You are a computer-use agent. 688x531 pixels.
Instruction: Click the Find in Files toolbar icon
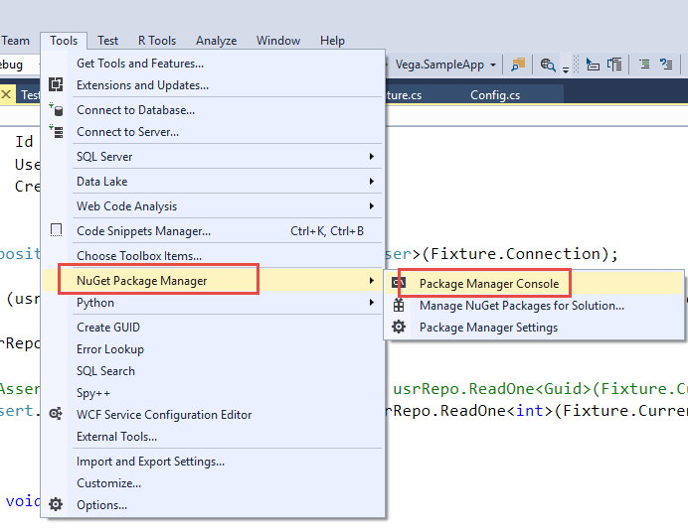pyautogui.click(x=518, y=65)
